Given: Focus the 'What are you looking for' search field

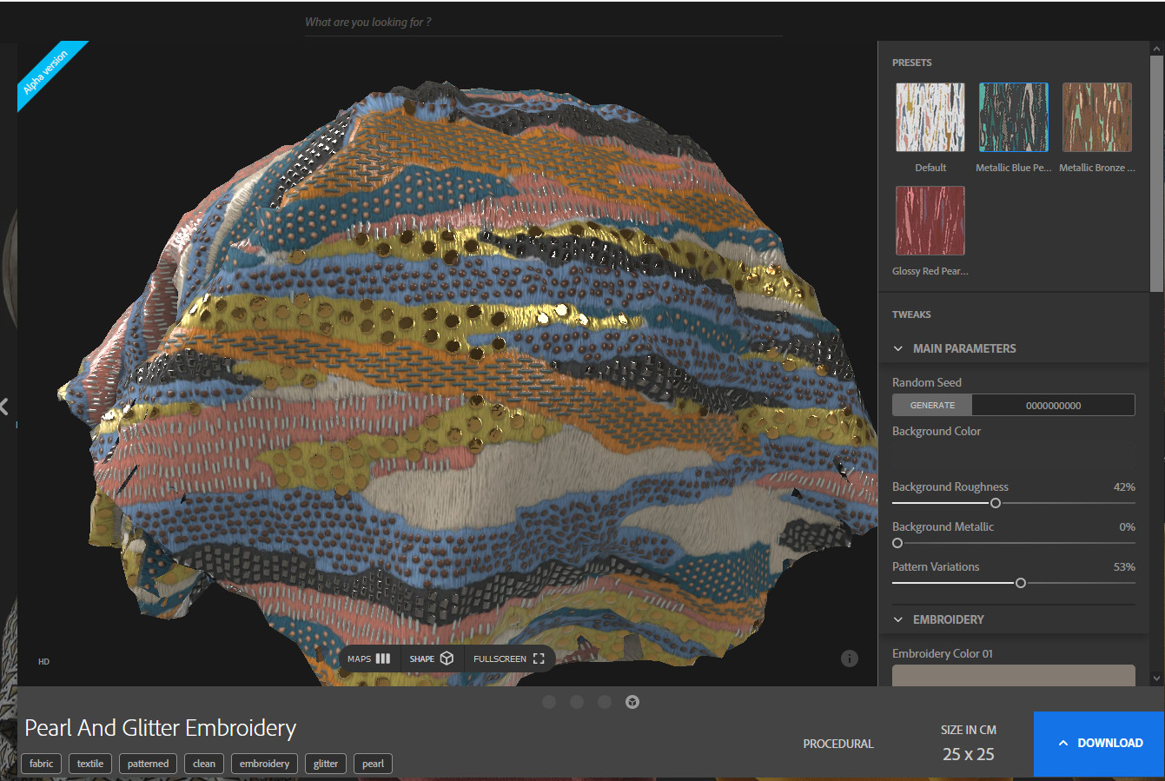Looking at the screenshot, I should pyautogui.click(x=543, y=22).
